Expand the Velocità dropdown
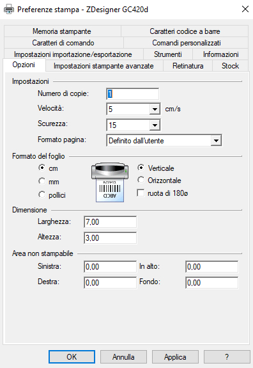The image size is (253, 368). [x=155, y=109]
